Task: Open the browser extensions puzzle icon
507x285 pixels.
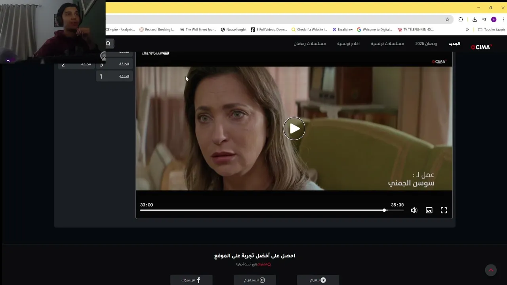Action: click(461, 19)
